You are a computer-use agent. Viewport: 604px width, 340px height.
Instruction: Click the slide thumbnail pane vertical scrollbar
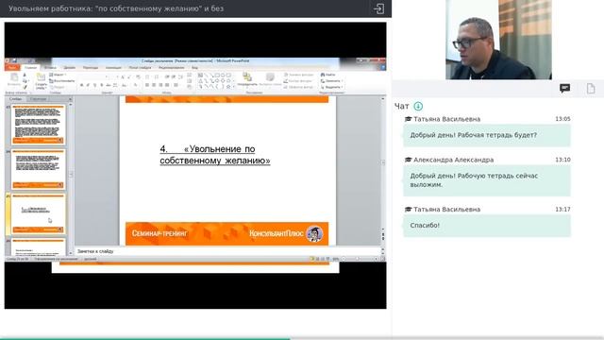(x=71, y=178)
